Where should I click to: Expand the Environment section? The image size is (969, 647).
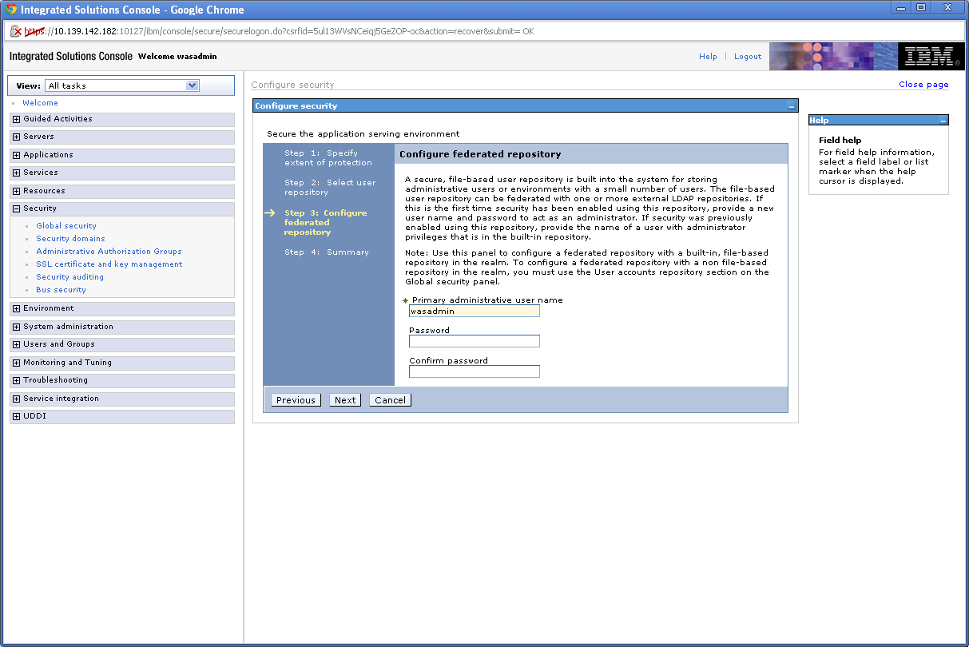coord(16,308)
